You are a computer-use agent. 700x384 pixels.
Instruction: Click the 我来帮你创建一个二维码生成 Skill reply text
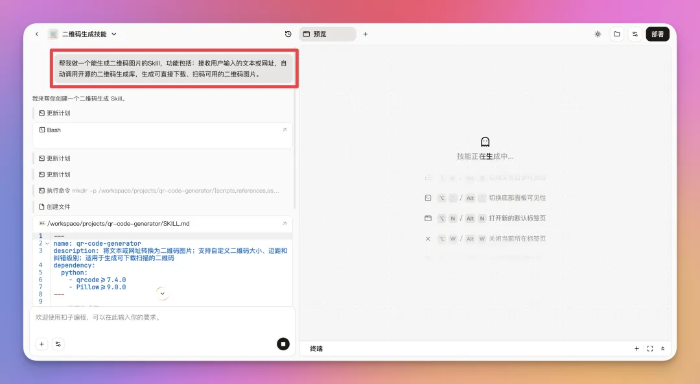(80, 99)
